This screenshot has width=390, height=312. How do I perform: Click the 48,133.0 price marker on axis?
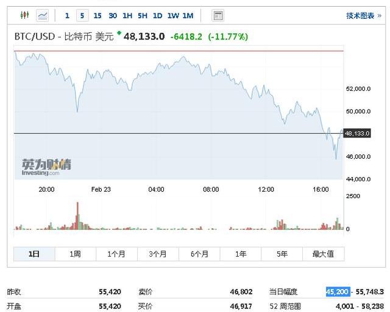[358, 133]
